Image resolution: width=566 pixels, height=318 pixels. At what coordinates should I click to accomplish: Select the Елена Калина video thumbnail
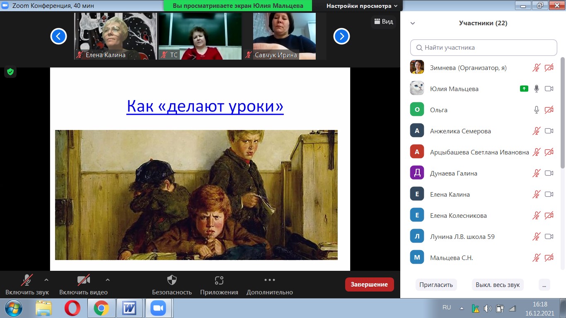pos(116,36)
